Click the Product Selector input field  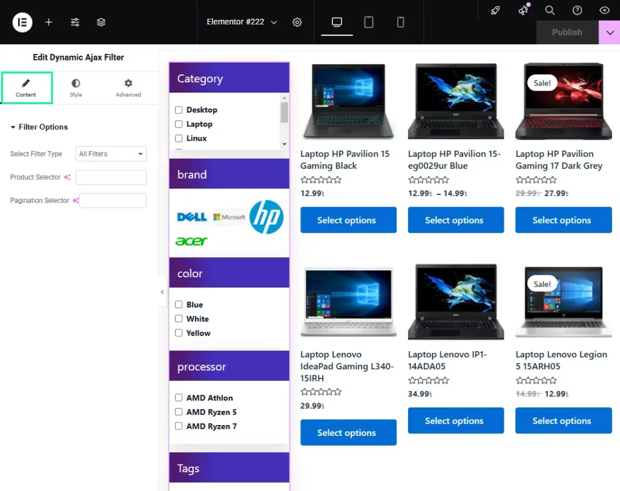111,177
